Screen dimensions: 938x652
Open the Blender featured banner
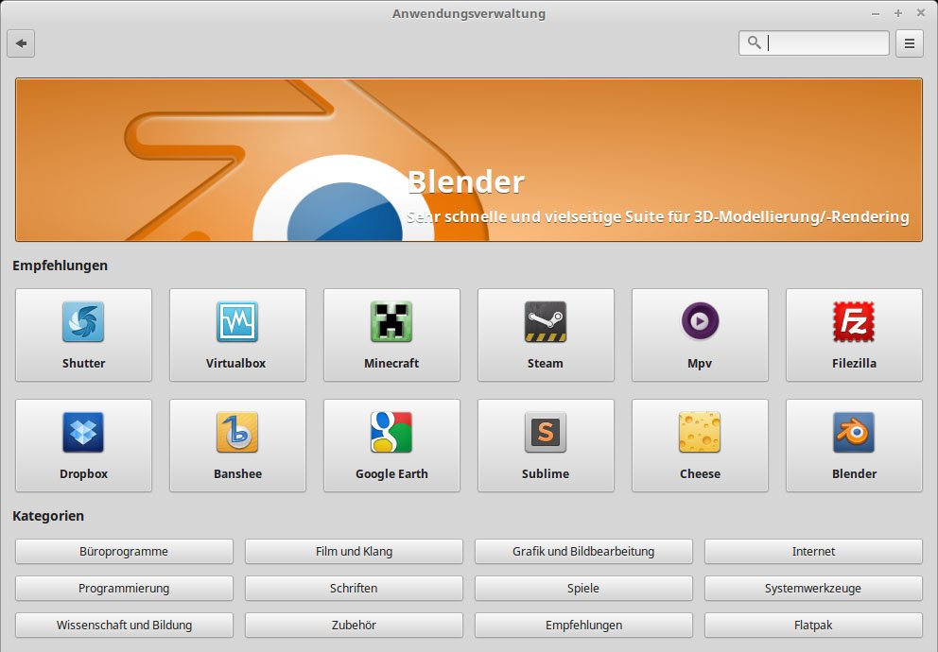click(469, 159)
